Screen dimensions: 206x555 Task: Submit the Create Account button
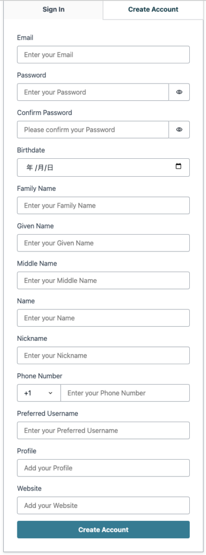[x=104, y=530]
